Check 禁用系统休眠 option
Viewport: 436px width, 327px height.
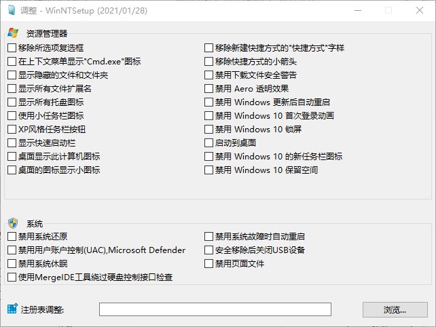coord(12,264)
